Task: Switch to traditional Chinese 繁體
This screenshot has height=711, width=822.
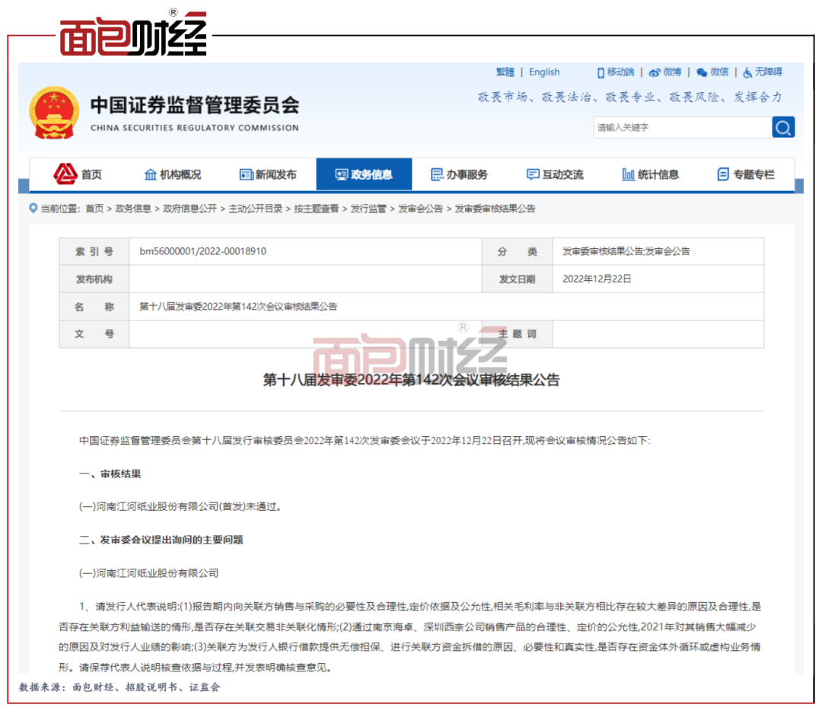Action: [505, 72]
